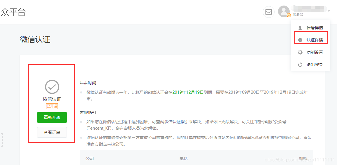The height and width of the screenshot is (165, 337).
Task: Click the green 2019年12月19日 expiry date
Action: click(188, 92)
